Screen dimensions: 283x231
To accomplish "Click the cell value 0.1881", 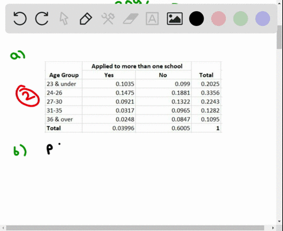I will (x=181, y=93).
